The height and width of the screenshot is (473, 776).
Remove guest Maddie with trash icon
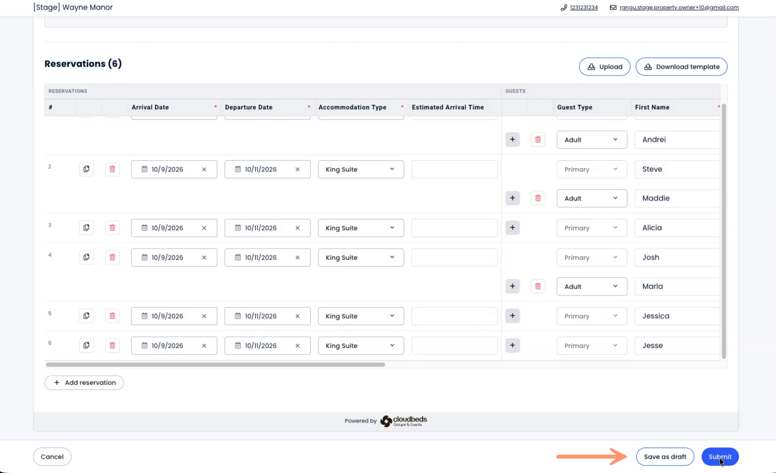tap(538, 198)
